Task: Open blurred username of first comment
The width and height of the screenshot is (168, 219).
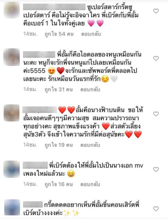Action: tap(54, 7)
